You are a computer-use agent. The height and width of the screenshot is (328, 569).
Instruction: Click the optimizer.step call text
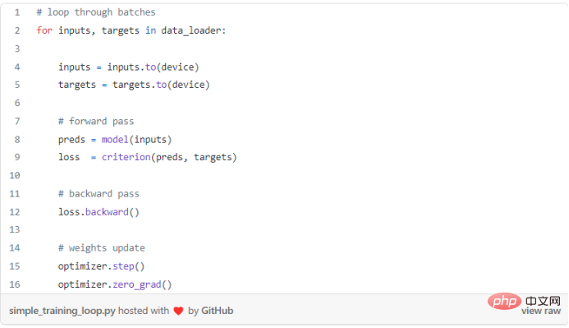(101, 266)
